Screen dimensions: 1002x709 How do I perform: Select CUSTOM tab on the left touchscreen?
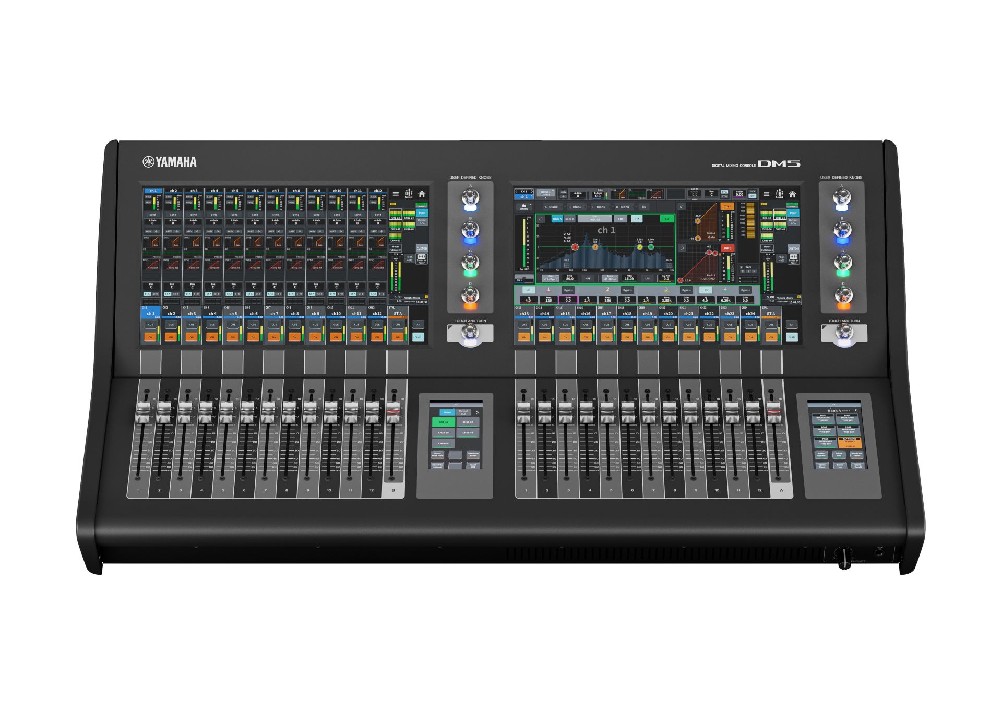point(422,249)
